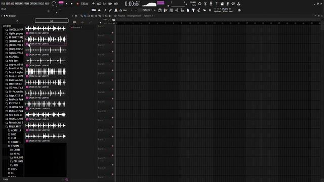Click the playlist timeline ruler

point(218,23)
